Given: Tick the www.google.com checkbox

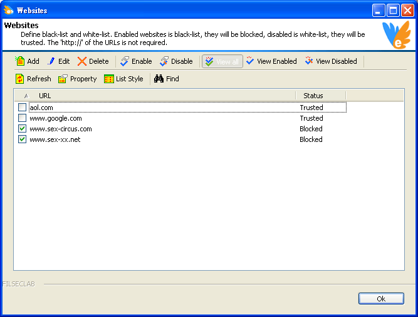Looking at the screenshot, I should tap(23, 118).
